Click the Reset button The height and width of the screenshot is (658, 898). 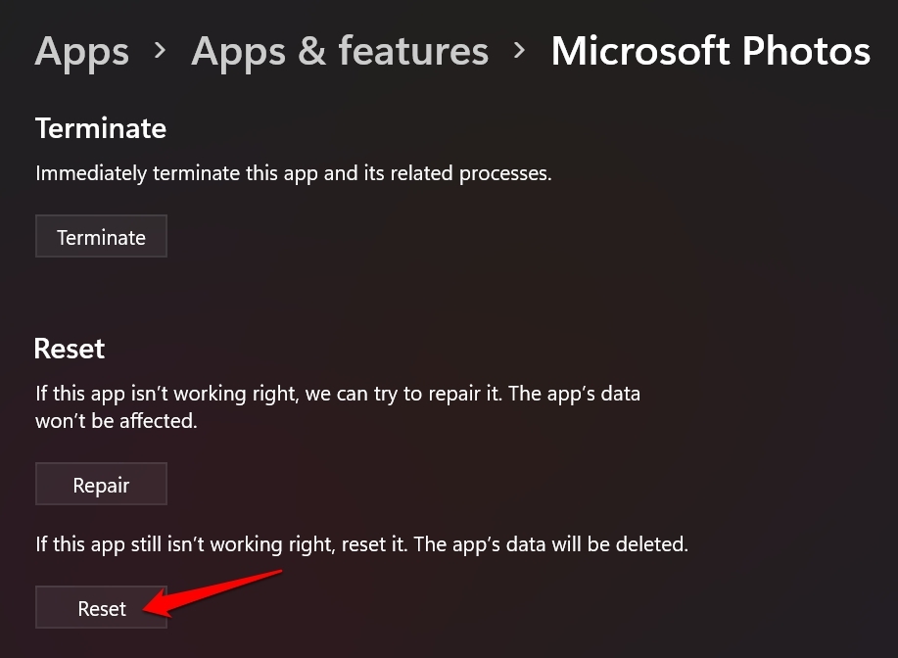click(x=101, y=608)
